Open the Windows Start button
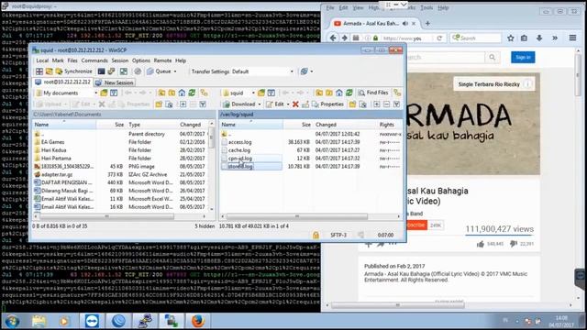This screenshot has height=330, width=587. coord(12,321)
